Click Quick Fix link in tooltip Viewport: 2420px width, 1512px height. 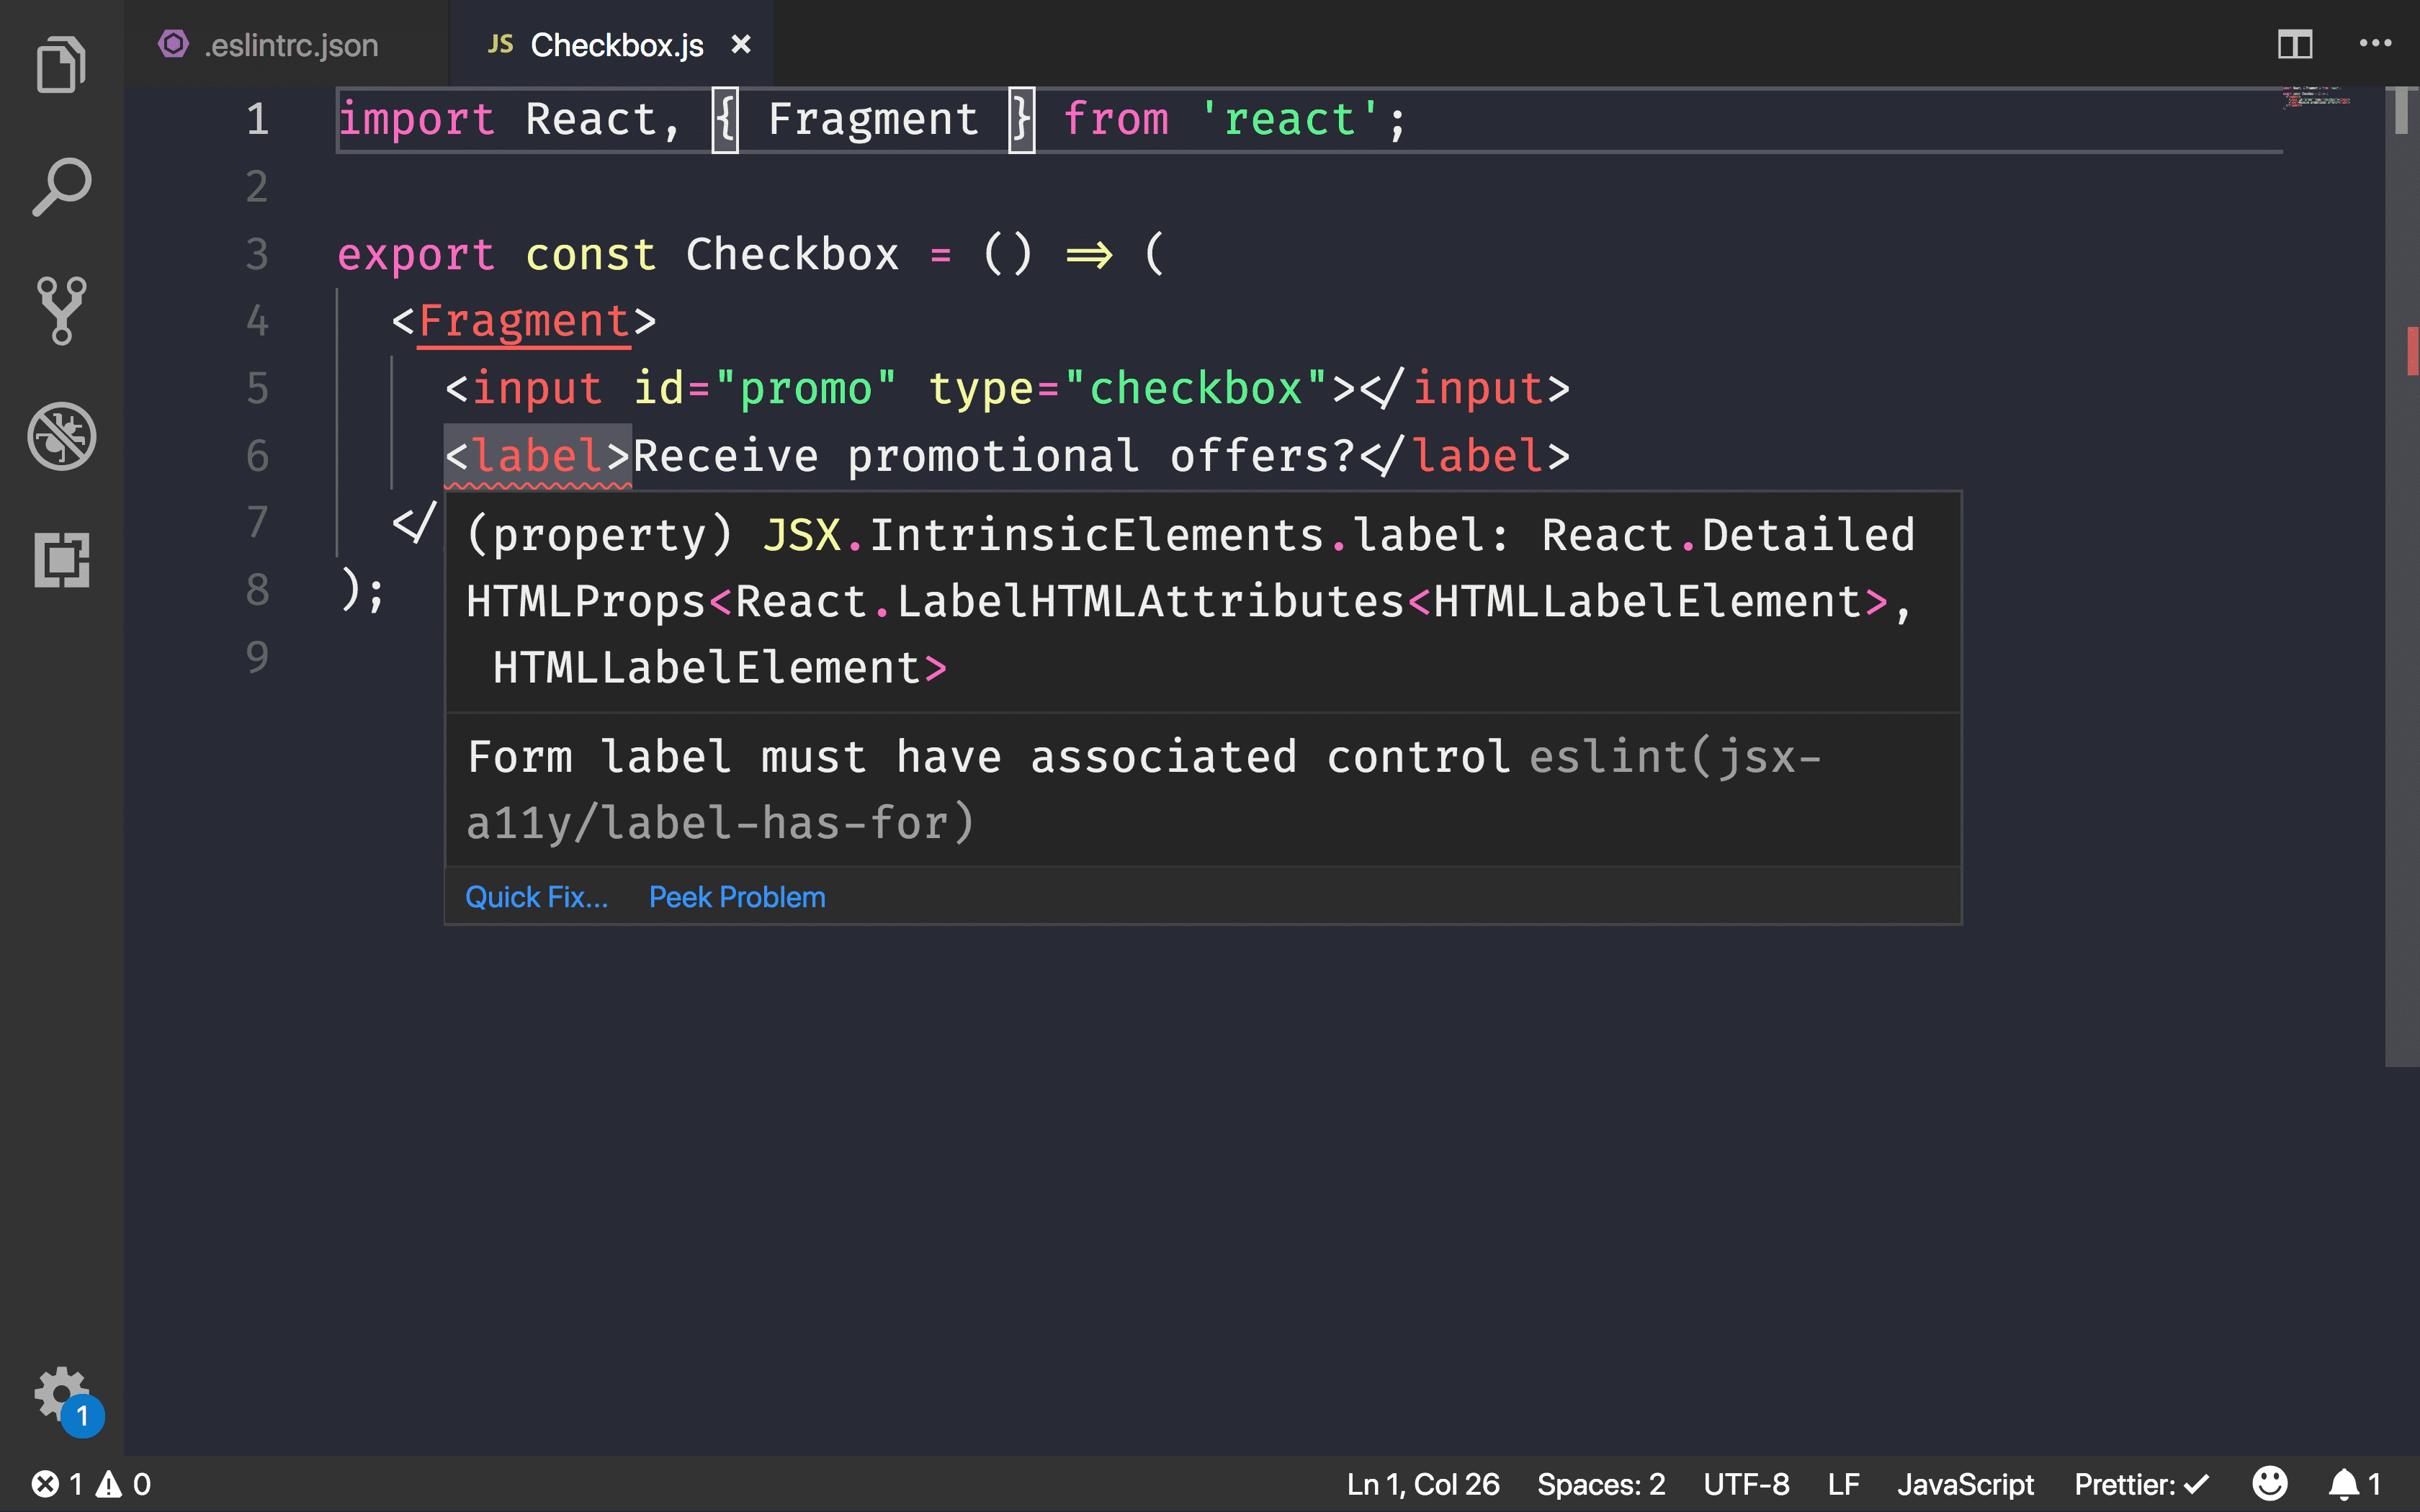click(535, 896)
